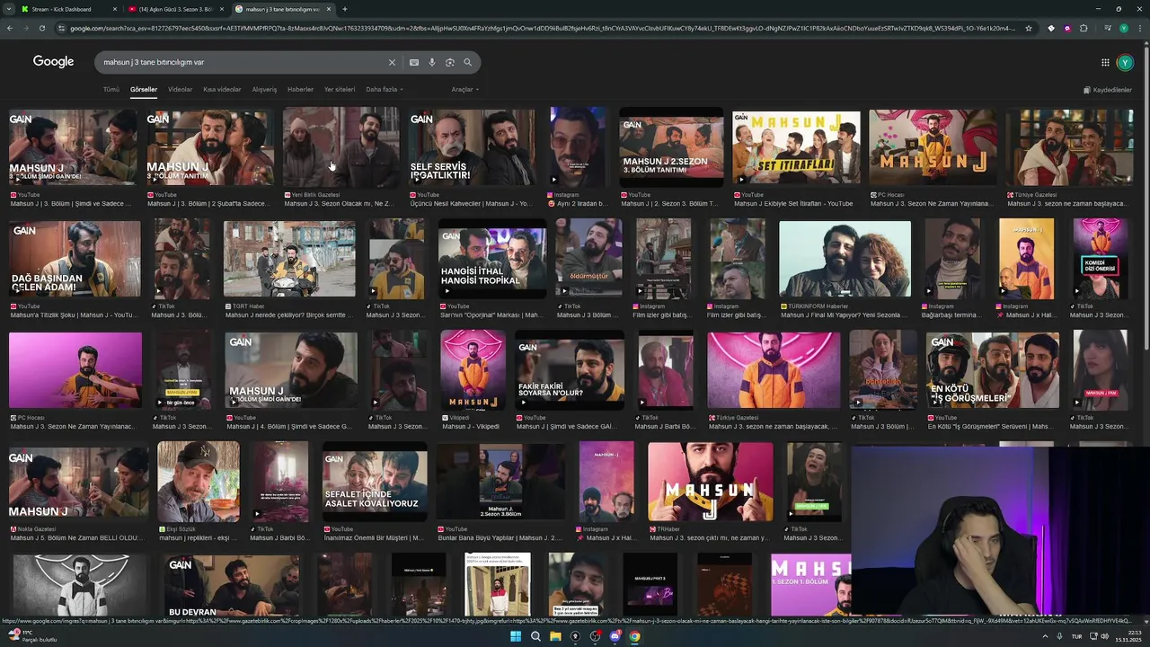Start voice search with the microphone icon
Viewport: 1150px width, 647px height.
coord(432,63)
